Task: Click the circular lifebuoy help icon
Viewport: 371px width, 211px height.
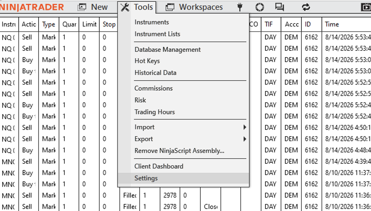Action: (259, 7)
